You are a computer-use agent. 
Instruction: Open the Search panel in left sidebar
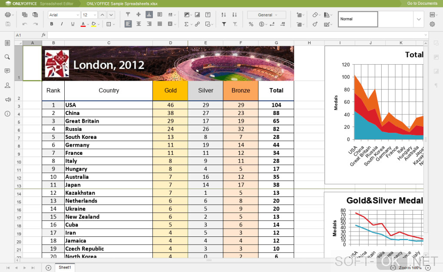(7, 57)
